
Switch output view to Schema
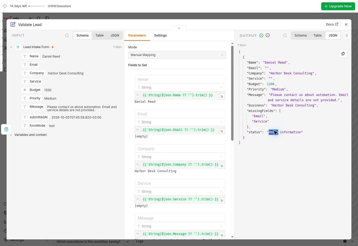click(x=300, y=35)
